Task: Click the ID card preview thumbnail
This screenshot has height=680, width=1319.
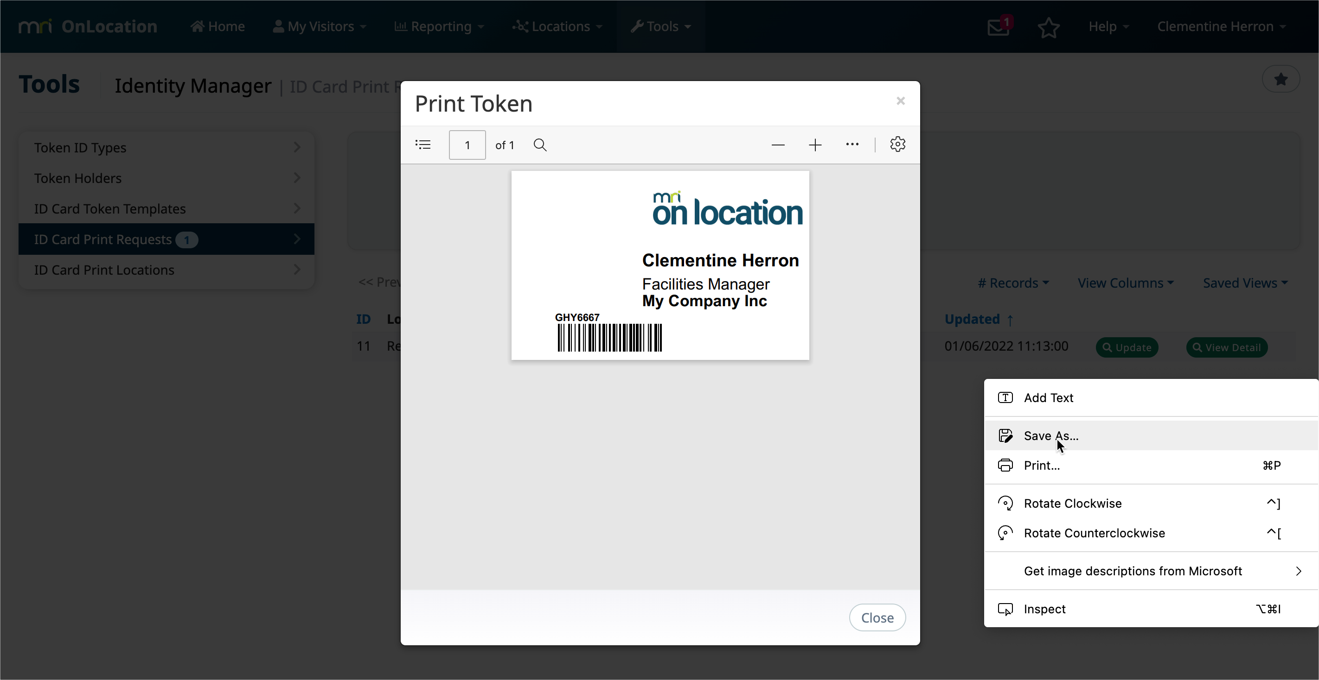Action: tap(660, 265)
